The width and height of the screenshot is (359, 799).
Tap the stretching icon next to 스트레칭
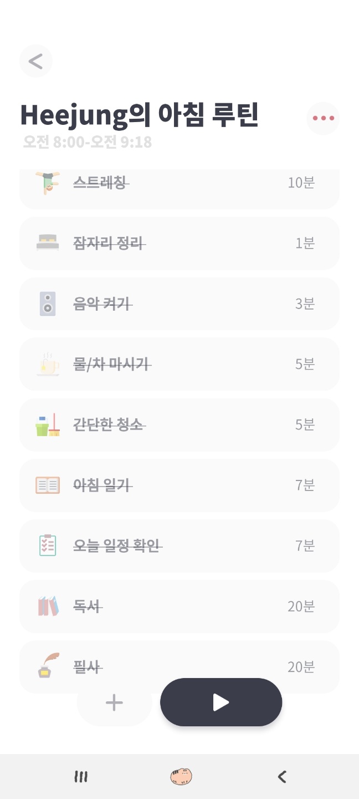[48, 182]
